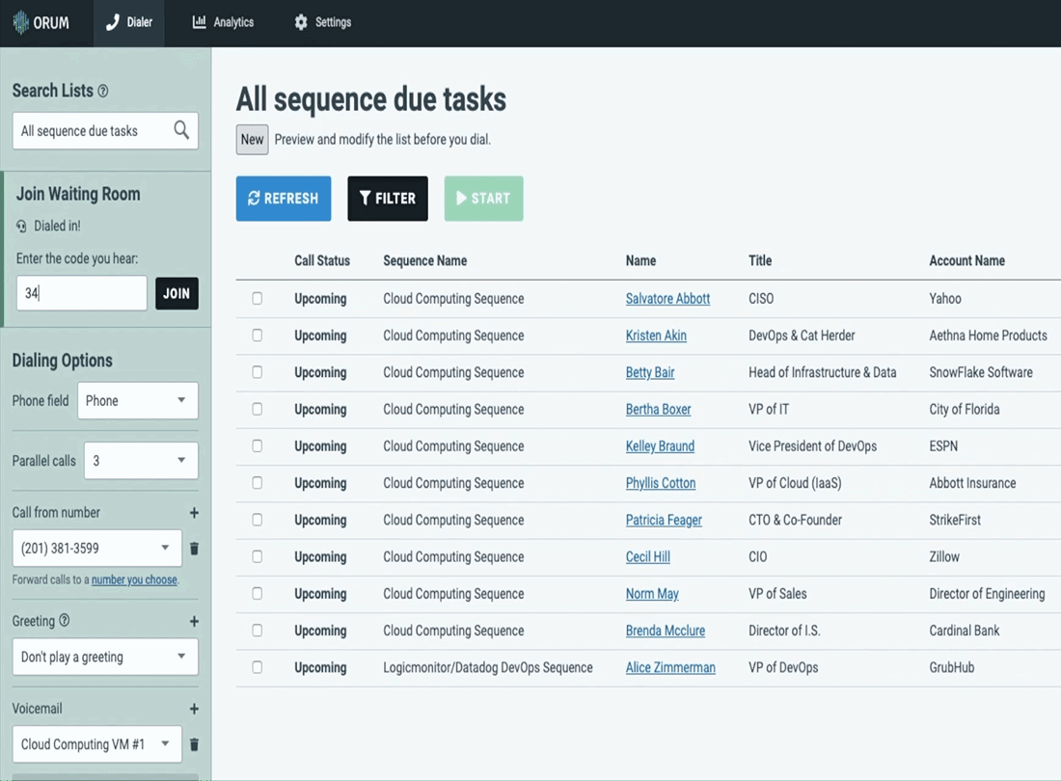Open the Call from number dropdown
Screen dimensions: 1061x781
[96, 548]
